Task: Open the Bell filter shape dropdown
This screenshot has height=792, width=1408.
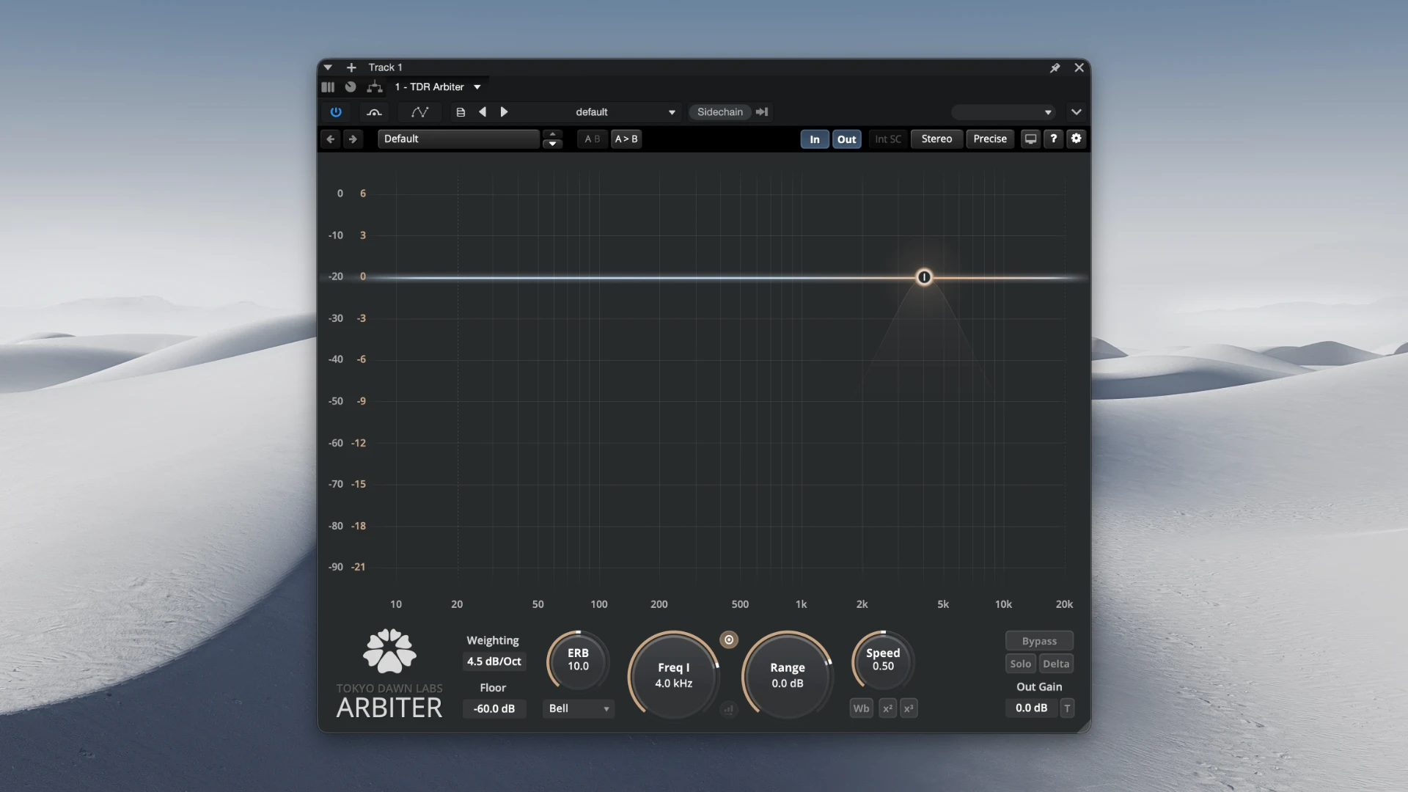Action: coord(579,708)
